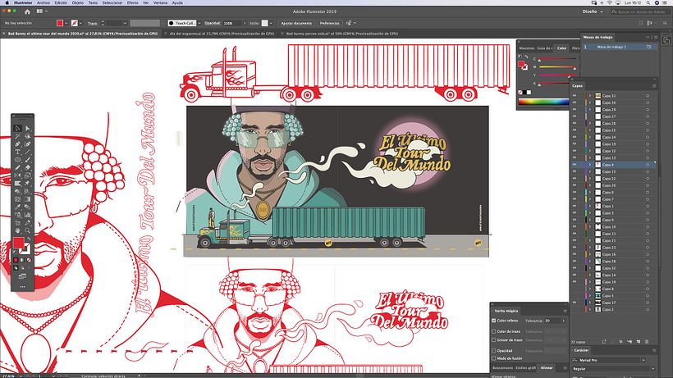Select the Hand tool in toolbox
Screen dimensions: 673x378
(x=17, y=230)
